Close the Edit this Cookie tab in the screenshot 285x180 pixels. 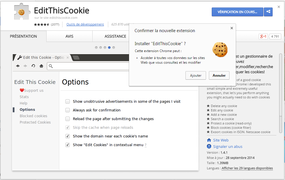68,58
